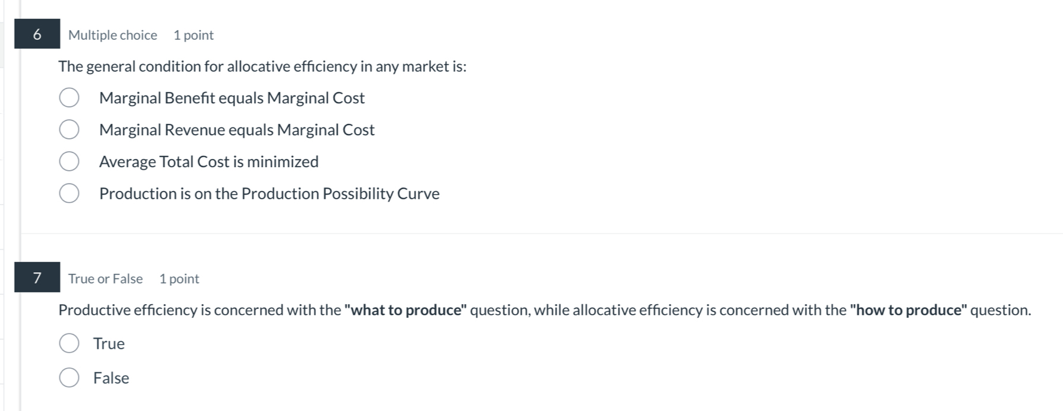Click the bold "how to produce" phrase
Viewport: 1063px width, 411px height.
[908, 310]
